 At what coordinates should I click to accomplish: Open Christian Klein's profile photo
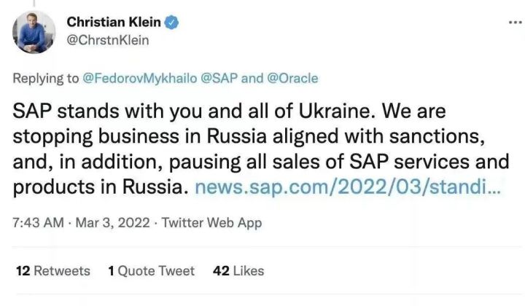tap(32, 33)
